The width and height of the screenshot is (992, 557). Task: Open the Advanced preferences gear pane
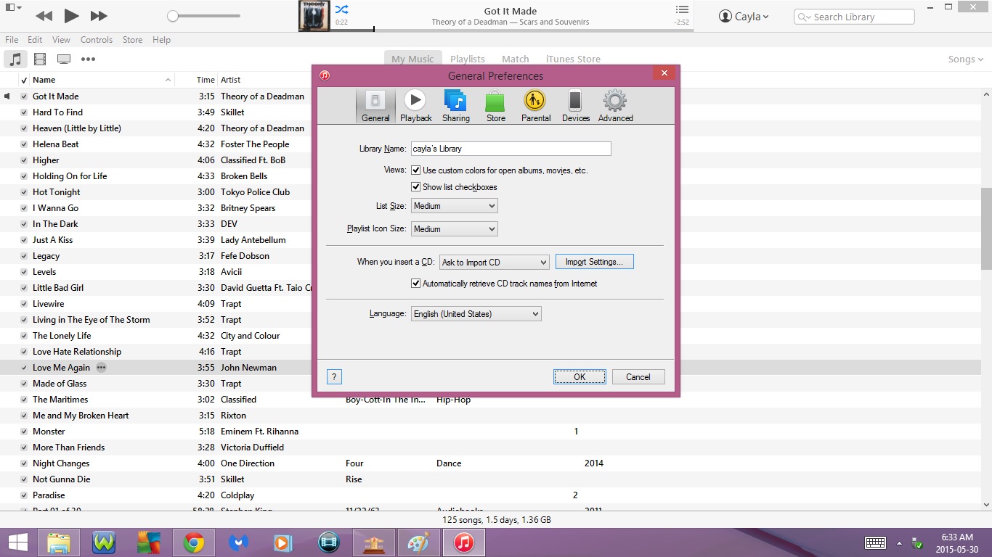pos(615,106)
